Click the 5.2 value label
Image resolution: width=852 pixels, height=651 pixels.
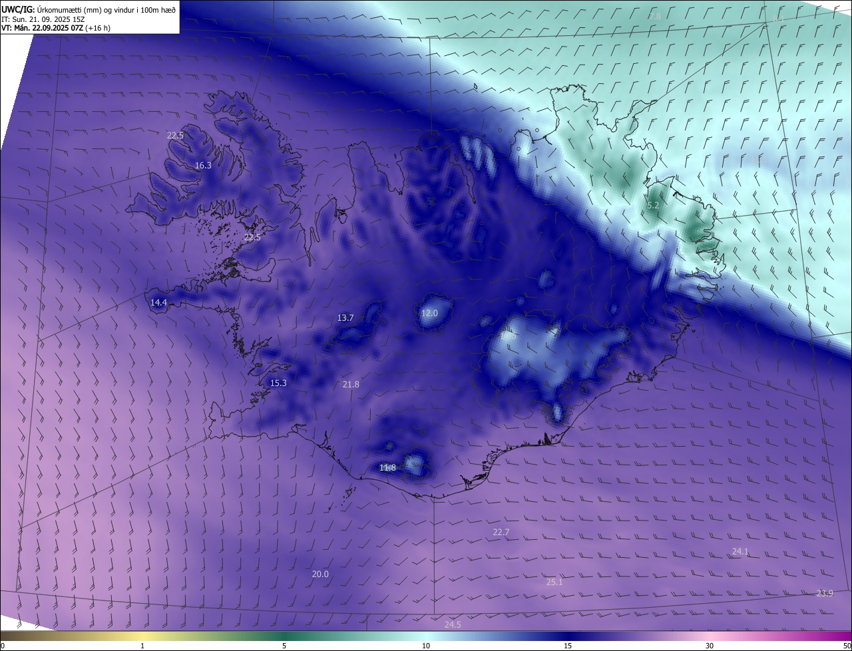pos(653,206)
